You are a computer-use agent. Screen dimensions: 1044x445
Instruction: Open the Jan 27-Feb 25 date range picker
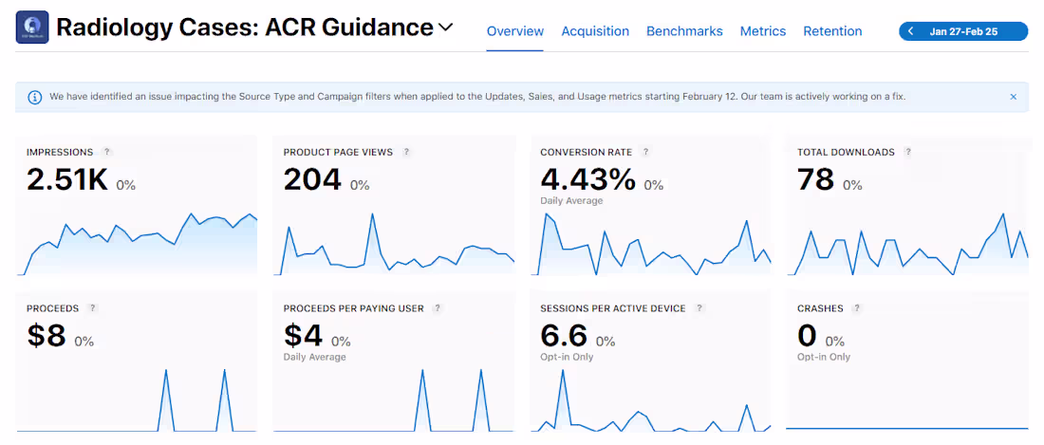tap(962, 31)
